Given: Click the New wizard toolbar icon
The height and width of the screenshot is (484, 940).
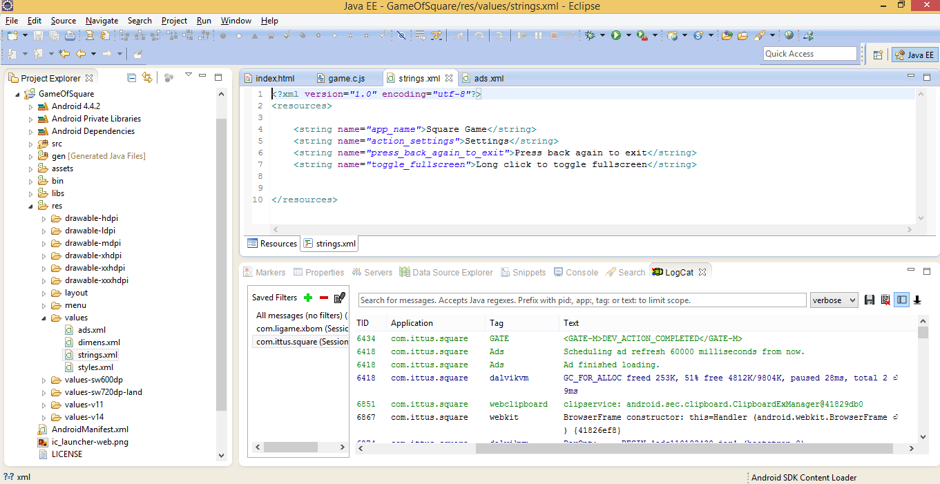Looking at the screenshot, I should (x=13, y=35).
